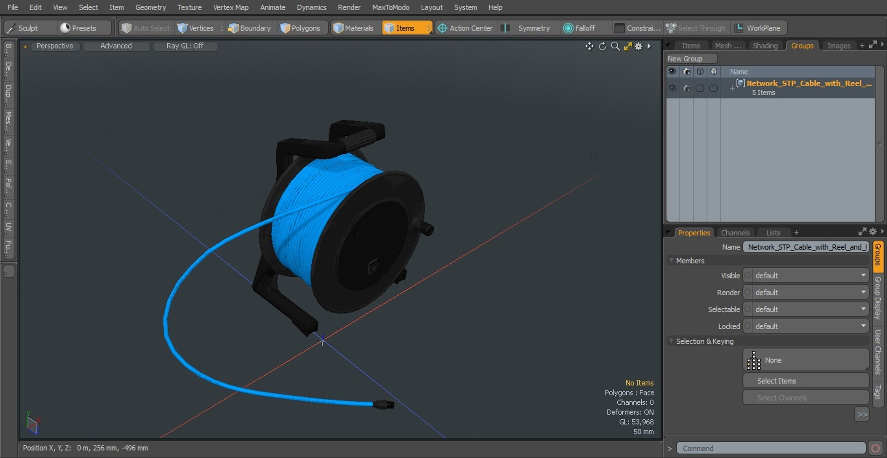Open the Render menu

click(x=349, y=7)
